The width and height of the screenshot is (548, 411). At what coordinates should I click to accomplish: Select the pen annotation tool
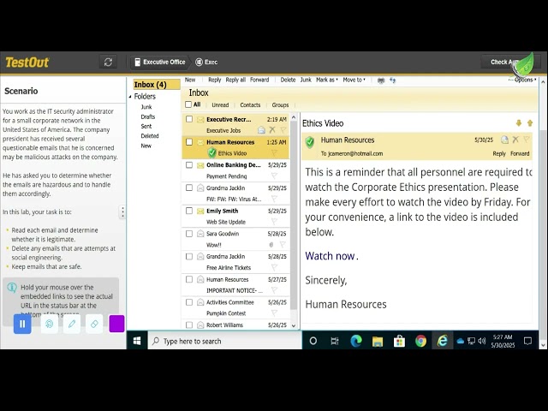click(72, 324)
